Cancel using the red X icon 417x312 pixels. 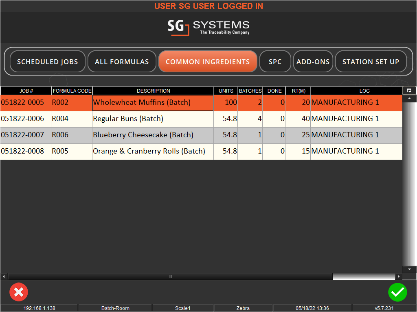tap(19, 292)
